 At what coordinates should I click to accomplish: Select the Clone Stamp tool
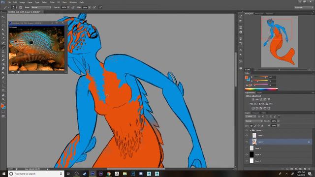click(3, 52)
